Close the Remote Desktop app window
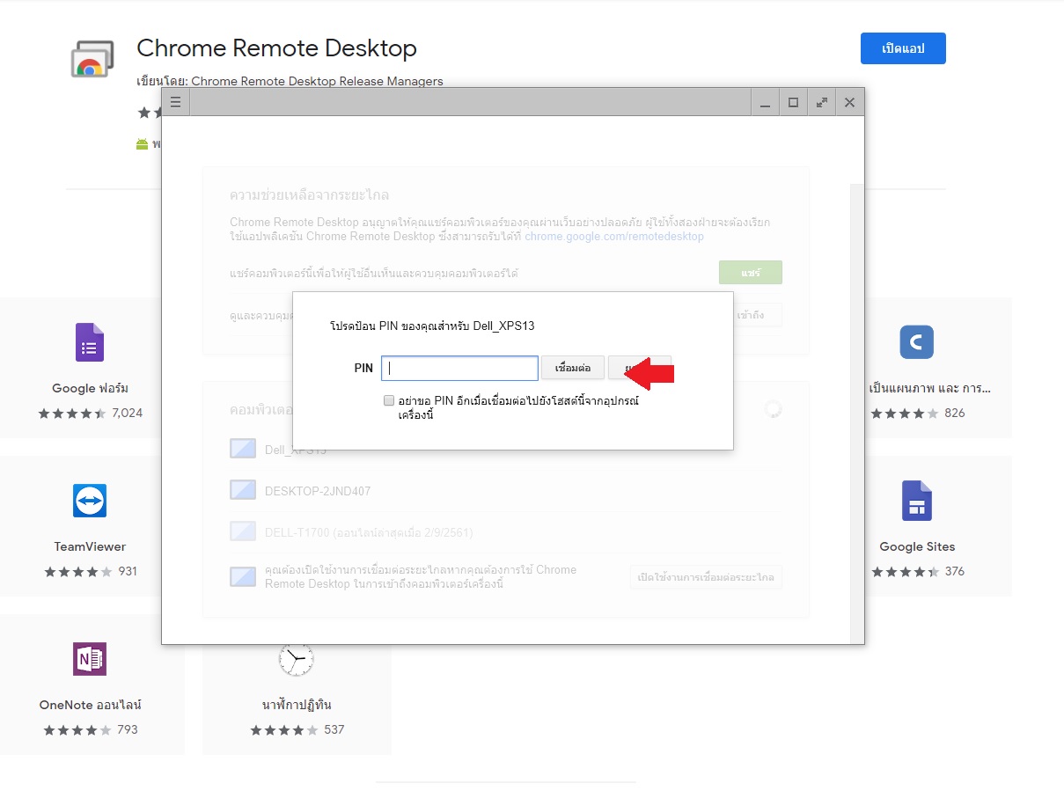Image resolution: width=1064 pixels, height=791 pixels. (x=849, y=102)
